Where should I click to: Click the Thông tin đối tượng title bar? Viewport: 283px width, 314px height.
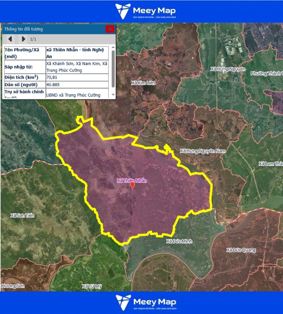click(51, 29)
